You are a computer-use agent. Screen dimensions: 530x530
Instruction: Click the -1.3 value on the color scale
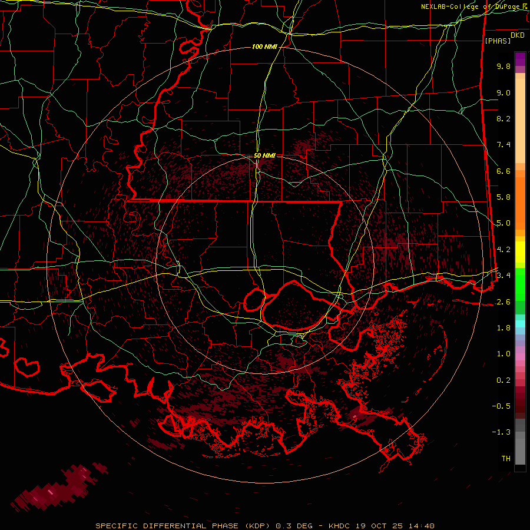(x=501, y=432)
